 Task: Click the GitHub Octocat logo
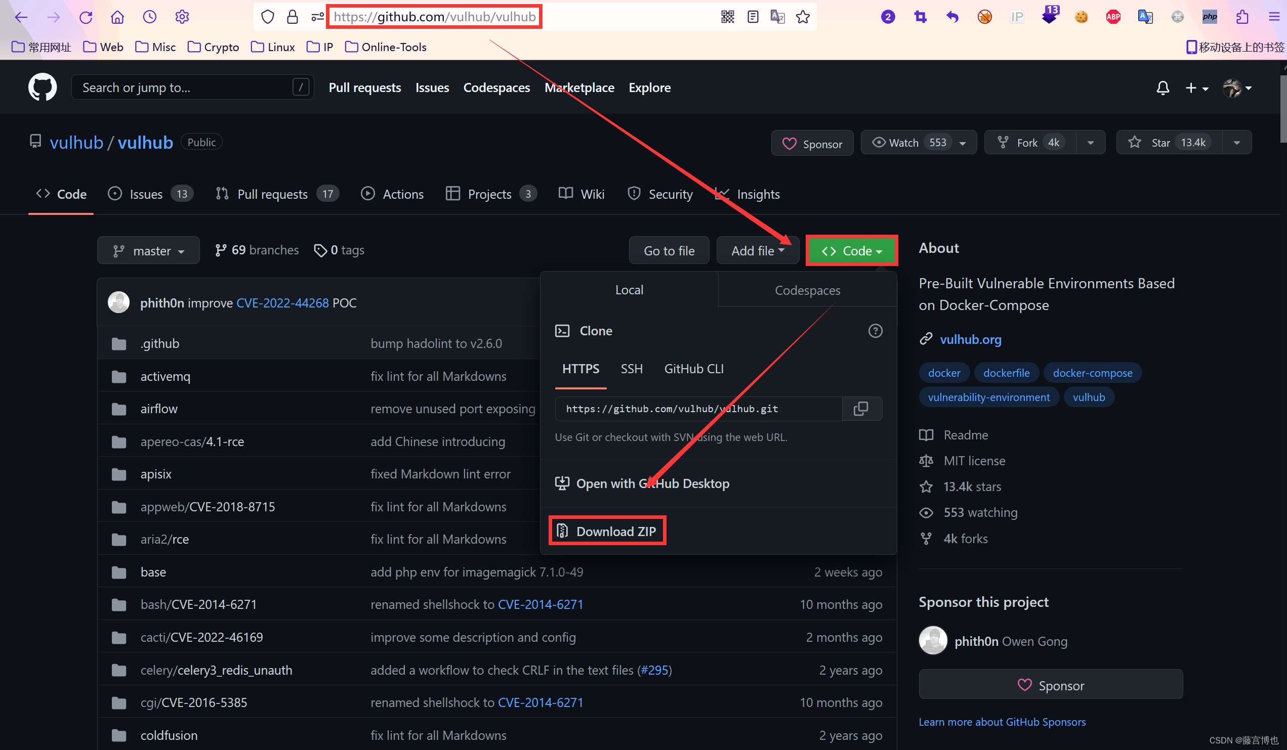pyautogui.click(x=43, y=87)
